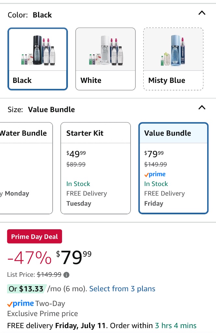This screenshot has width=216, height=333.
Task: Click the Starter Kit $49.99 price
Action: pos(76,153)
